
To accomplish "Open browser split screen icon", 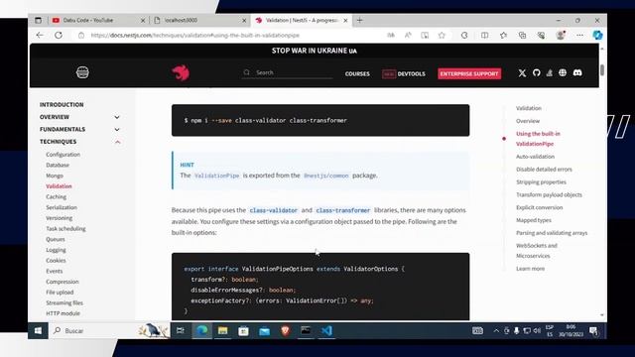I will click(x=484, y=36).
